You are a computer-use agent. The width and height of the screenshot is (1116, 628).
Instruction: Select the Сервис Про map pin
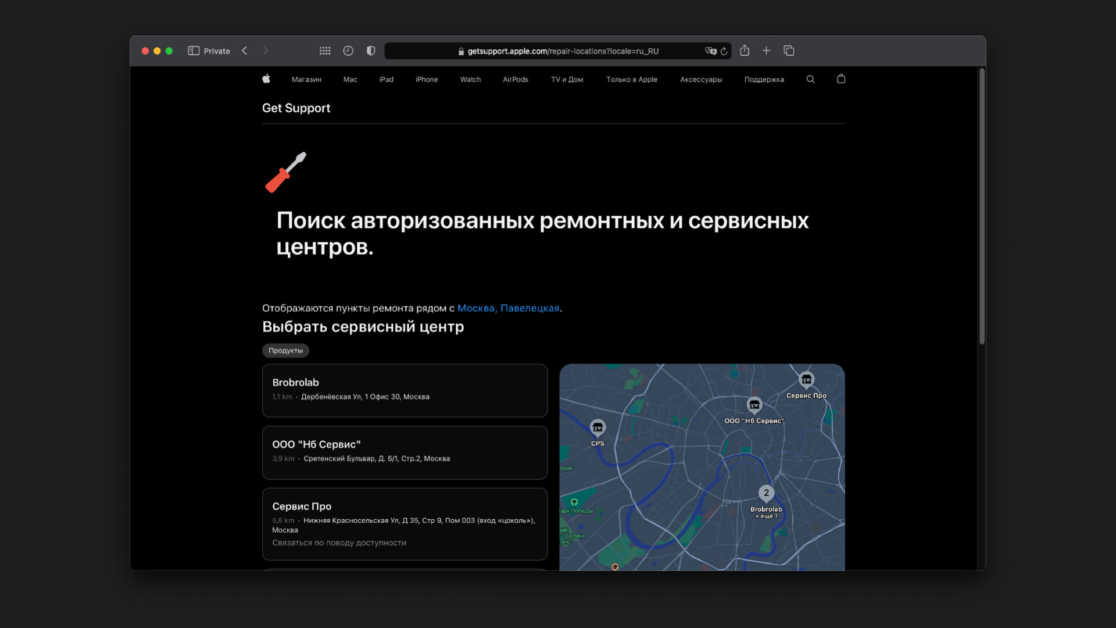[x=806, y=380]
